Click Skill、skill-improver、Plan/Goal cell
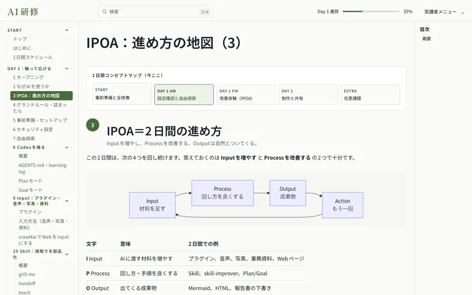The width and height of the screenshot is (472, 295). click(x=228, y=274)
